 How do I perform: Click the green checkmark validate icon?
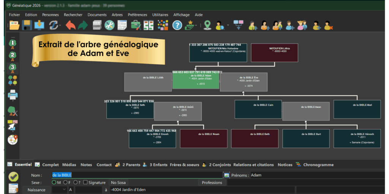(13, 177)
